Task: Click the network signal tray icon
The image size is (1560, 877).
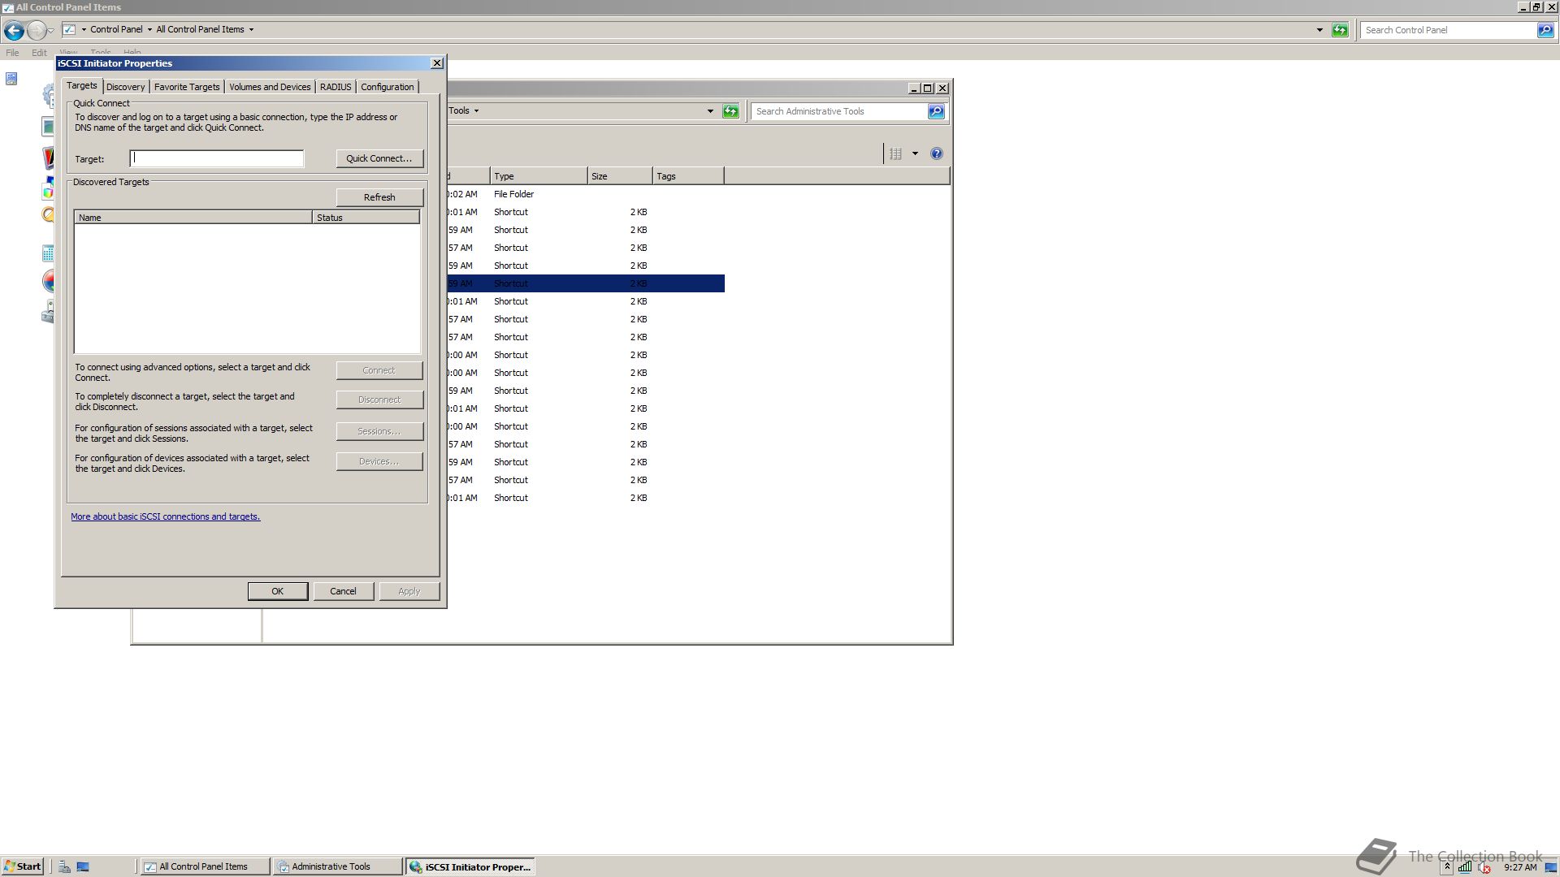Action: 1464,866
